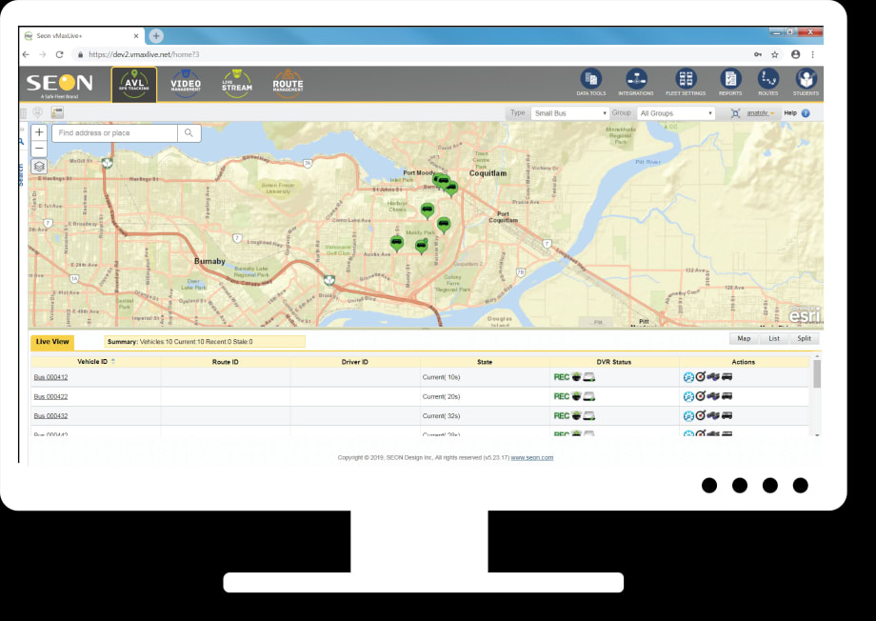Click the track vehicle crosshair toggle
The height and width of the screenshot is (621, 876).
[737, 112]
